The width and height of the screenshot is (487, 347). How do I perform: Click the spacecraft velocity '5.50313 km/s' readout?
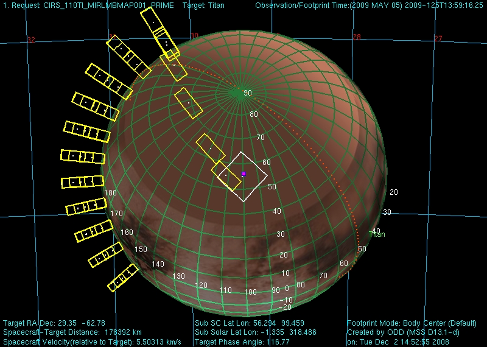(x=159, y=342)
